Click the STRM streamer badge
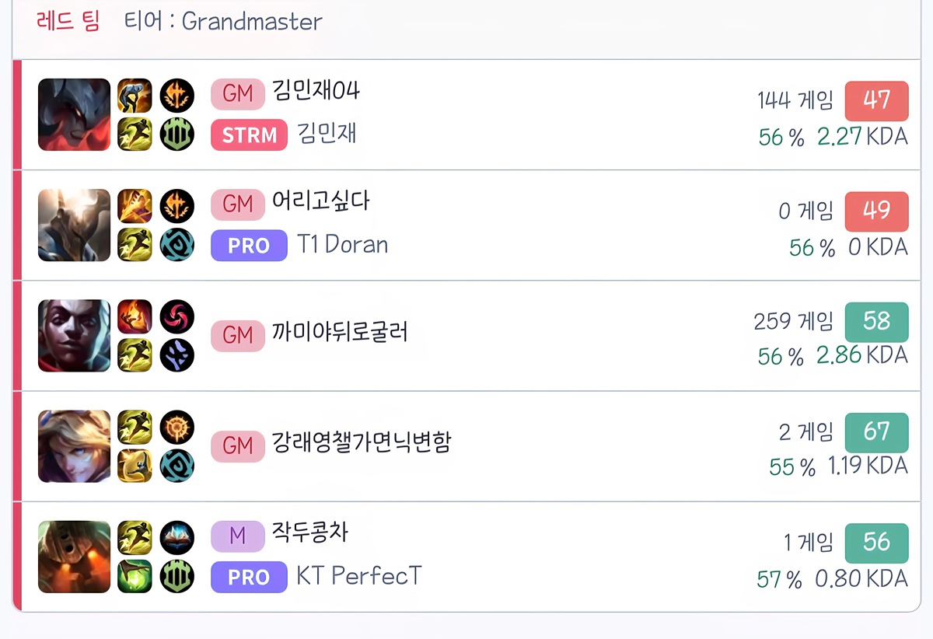Screen dimensions: 933x639 249,135
